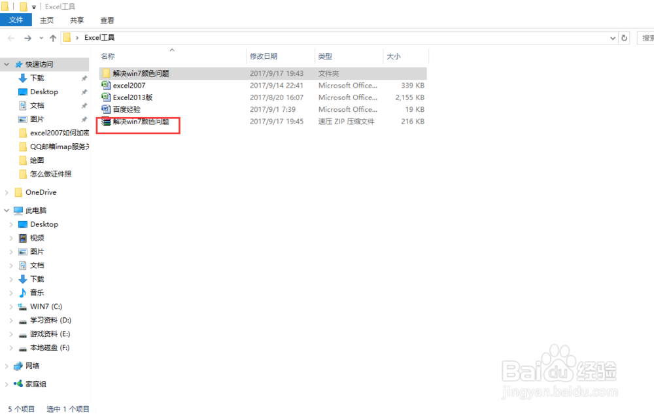Open the 绘图 folder
654x414 pixels.
(x=37, y=160)
